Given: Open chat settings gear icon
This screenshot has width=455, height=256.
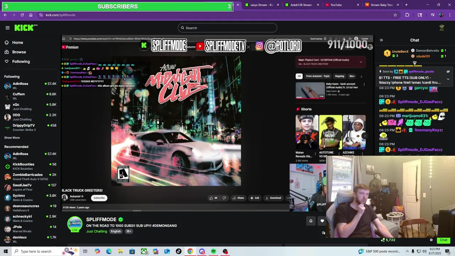Looking at the screenshot, I should (431, 240).
